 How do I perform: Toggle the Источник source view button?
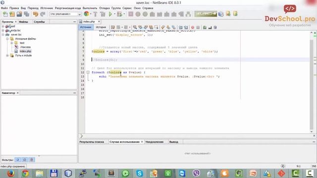click(x=86, y=27)
